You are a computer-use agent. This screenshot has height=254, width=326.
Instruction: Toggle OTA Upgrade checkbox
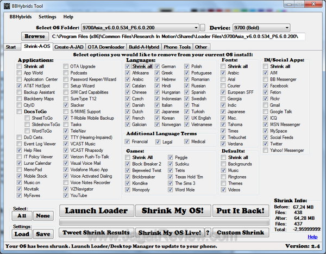[66, 66]
